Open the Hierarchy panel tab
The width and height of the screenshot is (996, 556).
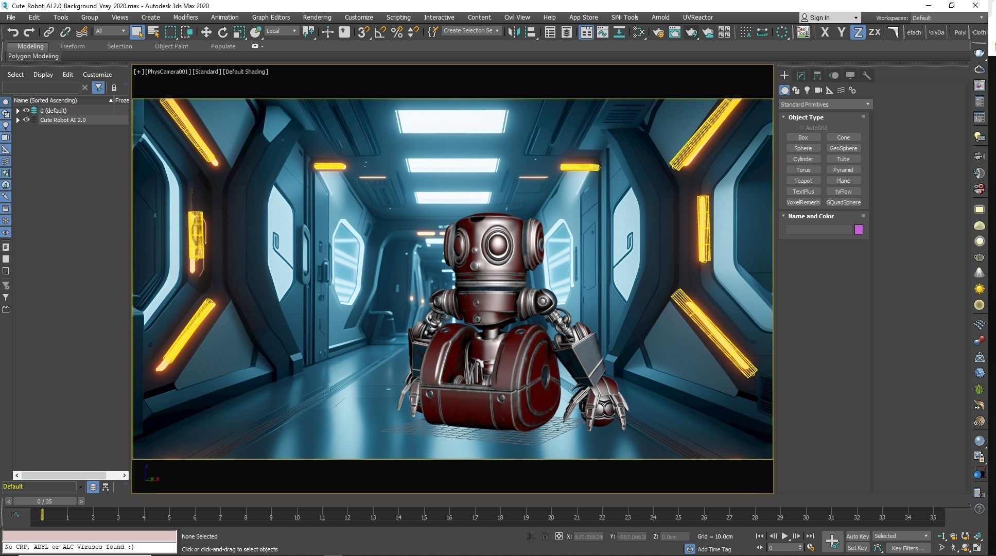click(817, 76)
